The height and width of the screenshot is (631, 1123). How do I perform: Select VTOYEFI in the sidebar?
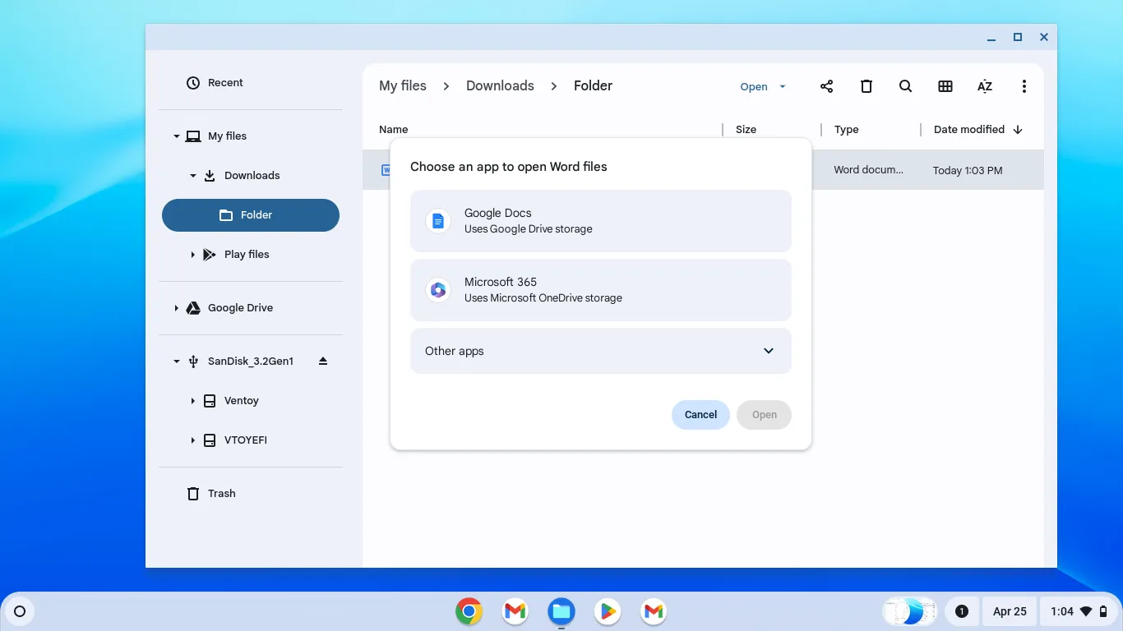pyautogui.click(x=251, y=440)
